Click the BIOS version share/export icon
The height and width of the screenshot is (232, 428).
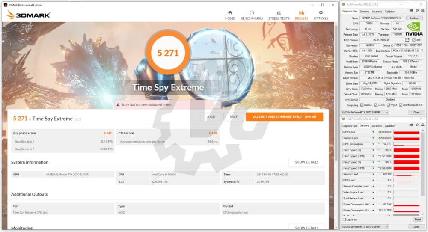pyautogui.click(x=407, y=40)
